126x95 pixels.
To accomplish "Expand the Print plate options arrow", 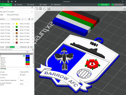I will tap(113, 4).
